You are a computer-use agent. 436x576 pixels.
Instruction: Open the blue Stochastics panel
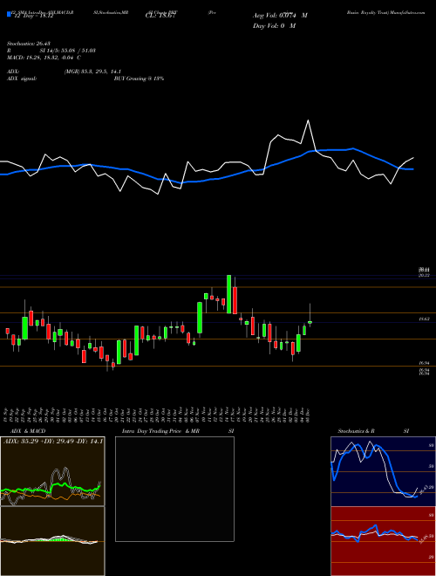(x=383, y=471)
